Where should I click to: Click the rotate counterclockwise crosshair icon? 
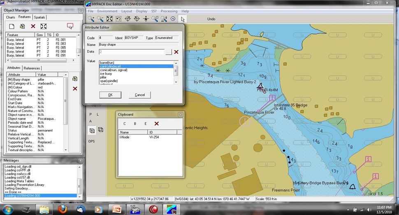tap(128, 19)
